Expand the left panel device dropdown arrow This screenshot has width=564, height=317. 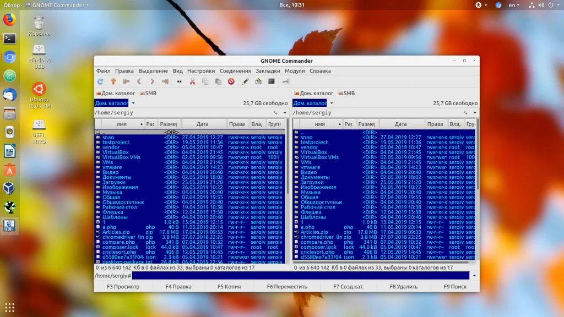point(133,103)
